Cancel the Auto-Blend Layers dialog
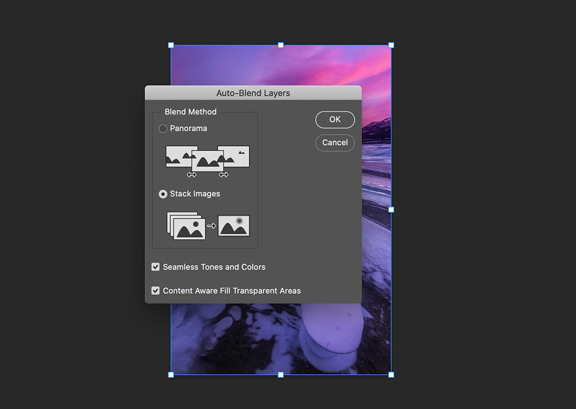This screenshot has height=409, width=576. click(x=335, y=143)
